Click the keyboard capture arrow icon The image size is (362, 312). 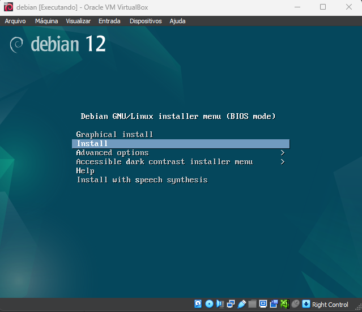tap(306, 304)
